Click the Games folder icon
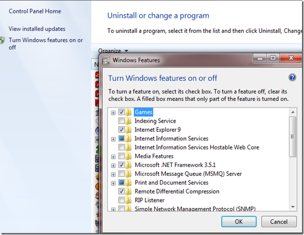Image resolution: width=304 pixels, height=235 pixels. click(128, 112)
